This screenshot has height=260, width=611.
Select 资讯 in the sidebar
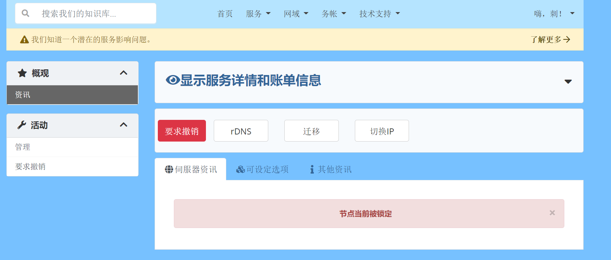(72, 95)
